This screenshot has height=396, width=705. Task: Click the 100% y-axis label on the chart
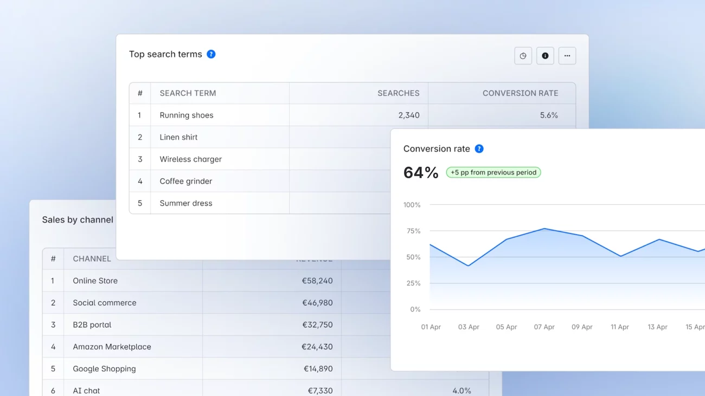pos(412,205)
